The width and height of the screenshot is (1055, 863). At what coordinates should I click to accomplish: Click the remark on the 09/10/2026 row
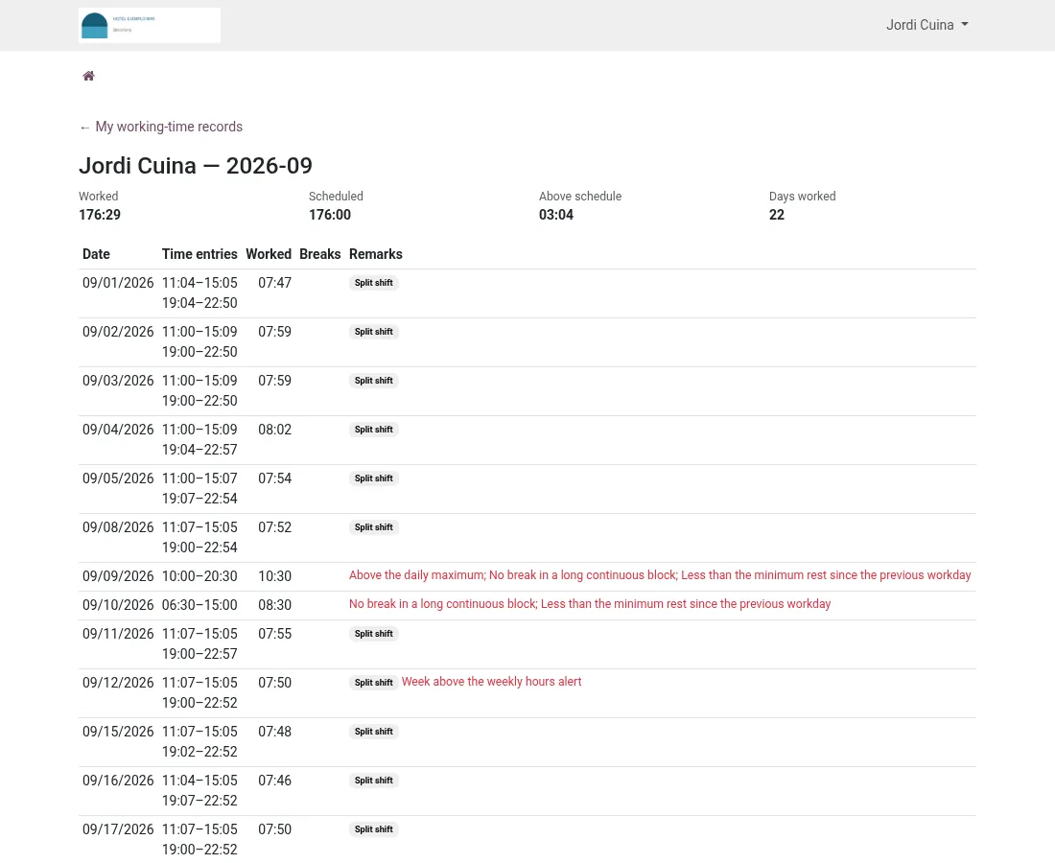pos(590,604)
